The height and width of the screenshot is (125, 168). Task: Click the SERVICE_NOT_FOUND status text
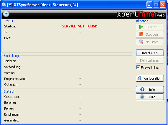click(80, 26)
